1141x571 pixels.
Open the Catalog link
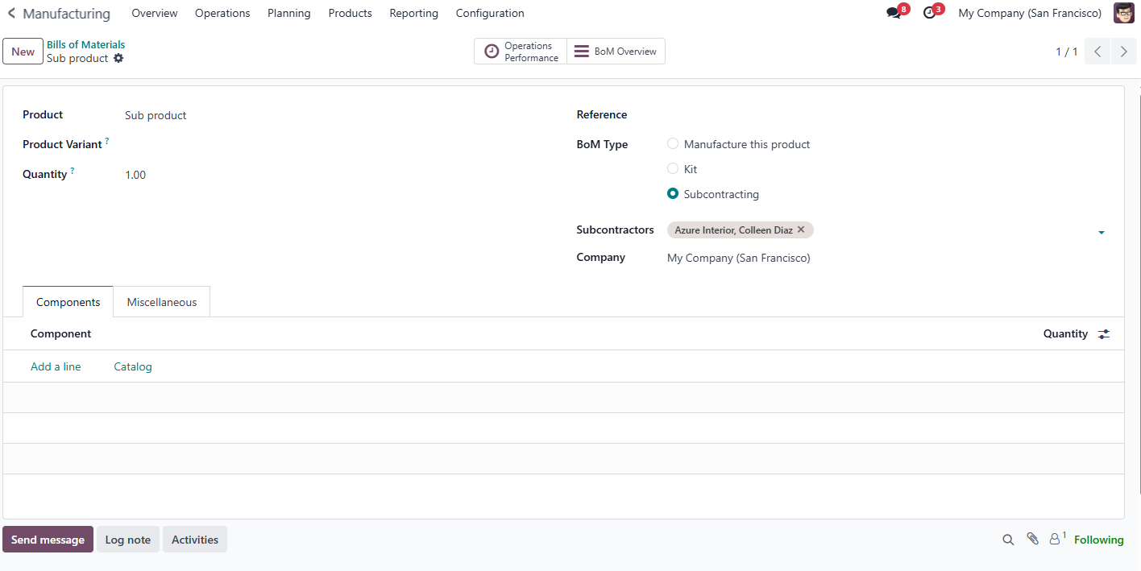pos(133,366)
